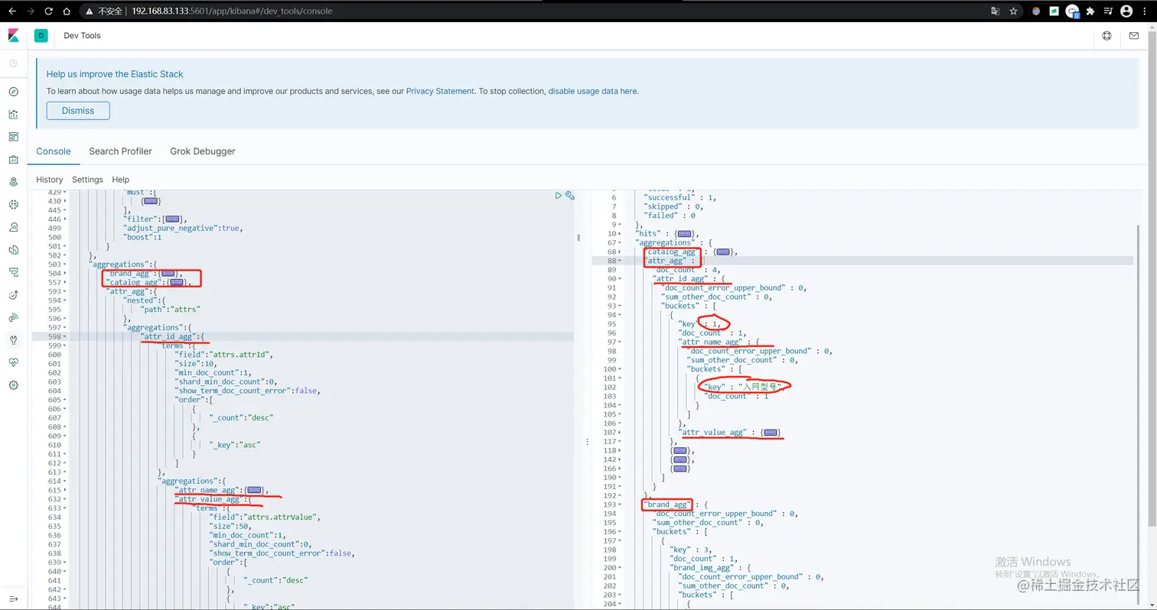1157x610 pixels.
Task: Click disable usage data here link
Action: click(x=593, y=91)
